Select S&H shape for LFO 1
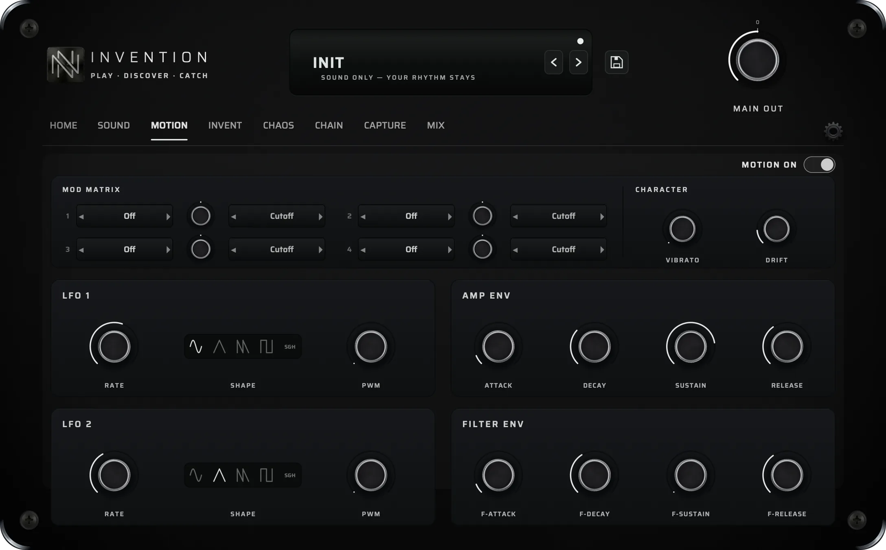The image size is (886, 550). tap(290, 347)
